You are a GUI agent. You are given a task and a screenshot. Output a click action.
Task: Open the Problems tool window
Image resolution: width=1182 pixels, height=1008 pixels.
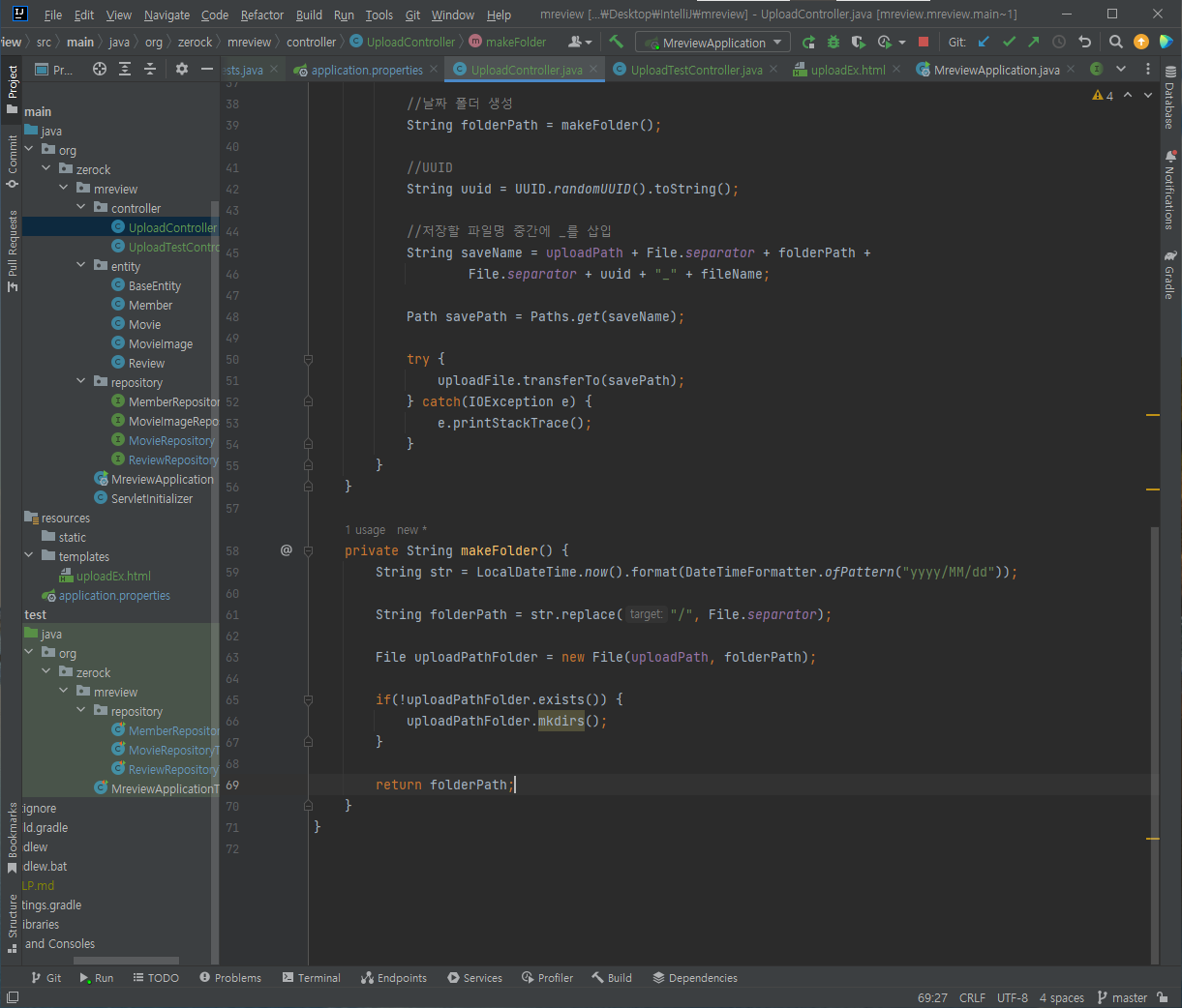(230, 978)
